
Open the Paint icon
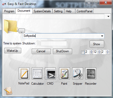(x=64, y=73)
